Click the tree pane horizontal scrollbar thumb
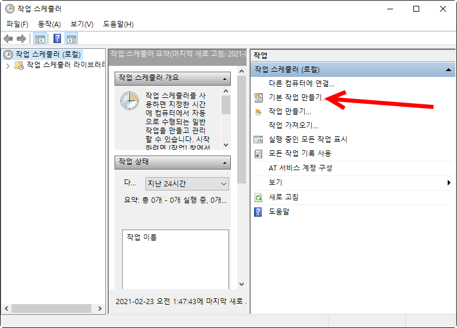The height and width of the screenshot is (328, 457). point(51,308)
